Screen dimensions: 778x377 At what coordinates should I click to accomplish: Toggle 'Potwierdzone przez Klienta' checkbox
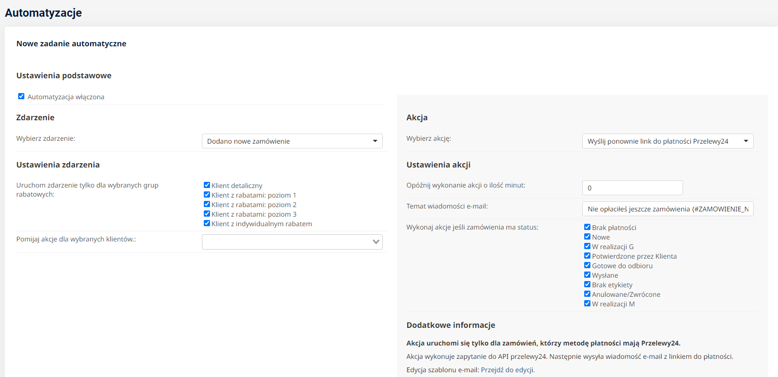click(587, 256)
